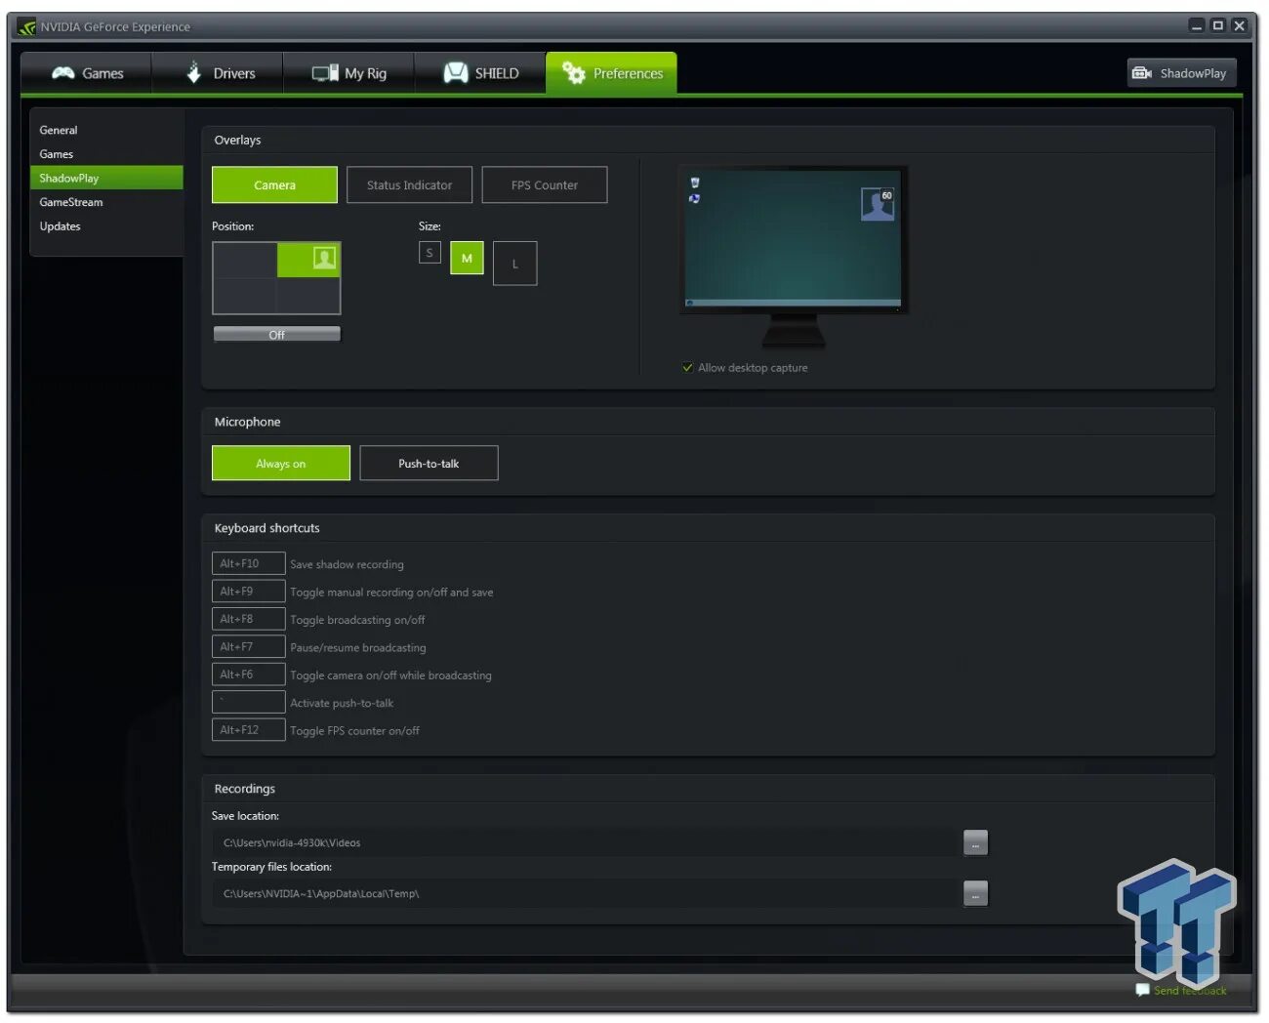Select the Preferences tab
The width and height of the screenshot is (1269, 1023).
[611, 73]
